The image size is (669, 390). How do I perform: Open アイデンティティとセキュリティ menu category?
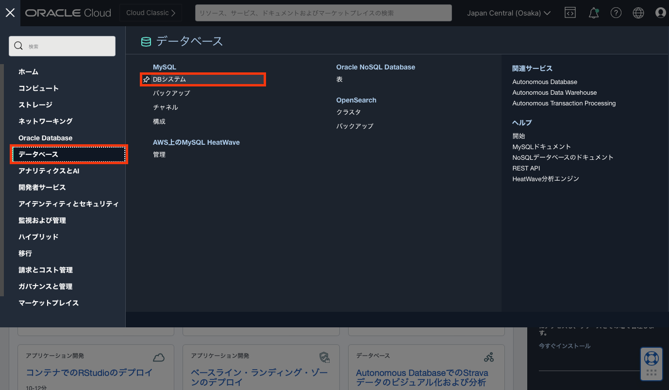click(x=68, y=204)
